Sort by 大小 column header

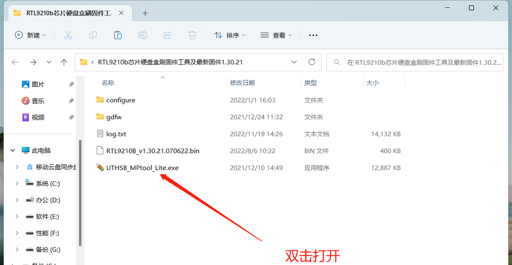373,83
